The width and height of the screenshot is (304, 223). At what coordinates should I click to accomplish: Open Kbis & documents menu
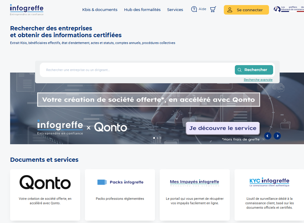pyautogui.click(x=100, y=10)
